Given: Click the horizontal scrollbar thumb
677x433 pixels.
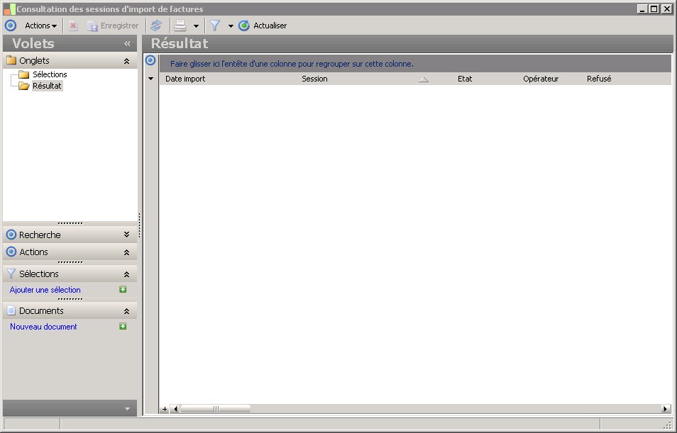Looking at the screenshot, I should pyautogui.click(x=215, y=409).
